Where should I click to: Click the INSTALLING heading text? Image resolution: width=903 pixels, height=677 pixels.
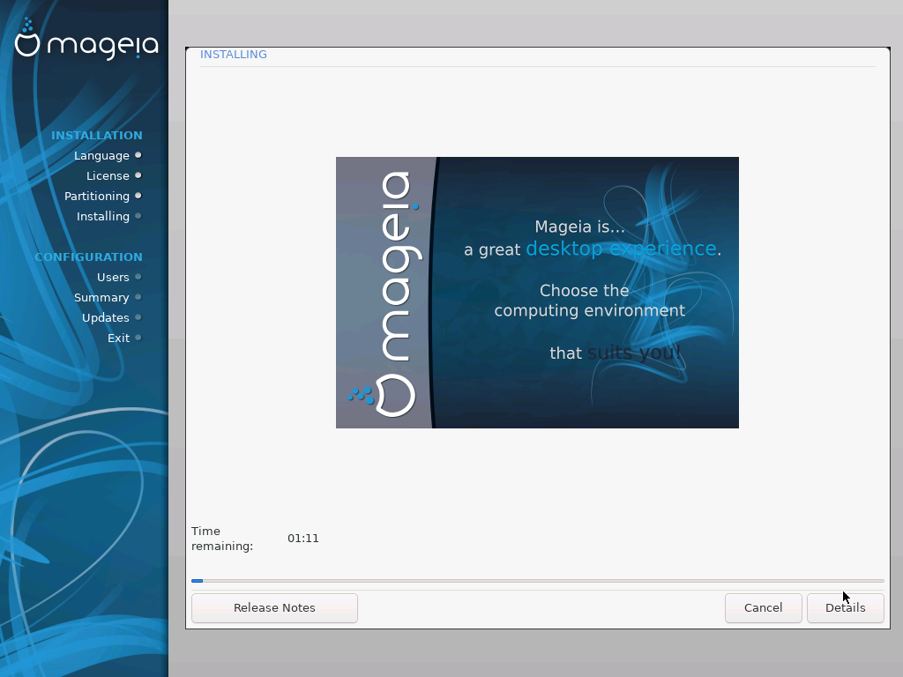(233, 54)
